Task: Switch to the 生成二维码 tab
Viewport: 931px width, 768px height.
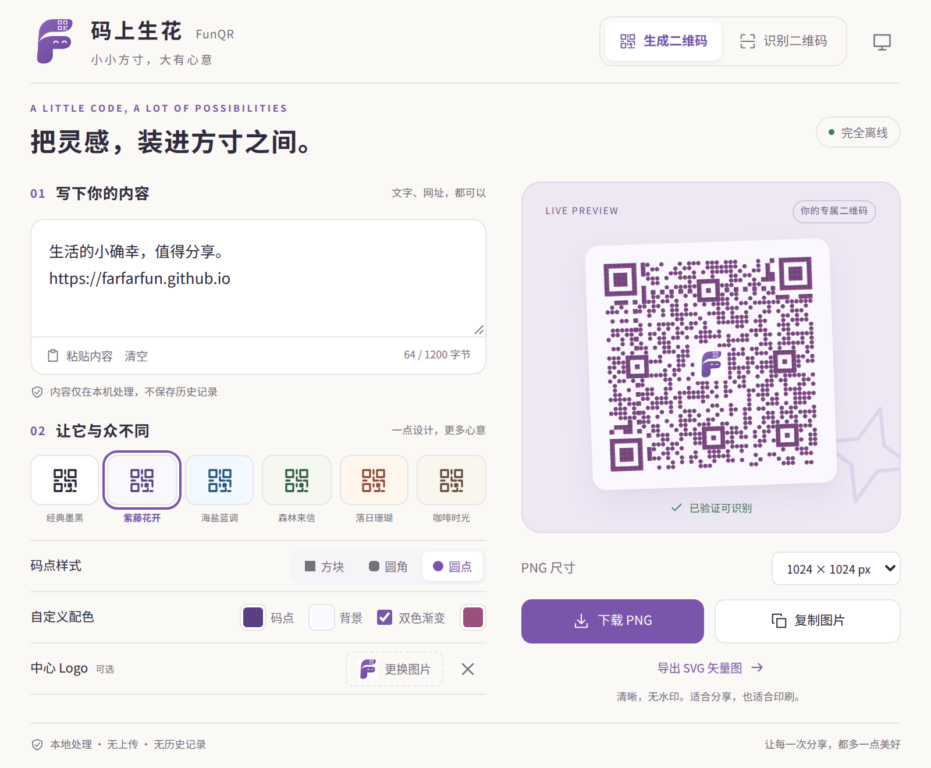Action: click(663, 41)
